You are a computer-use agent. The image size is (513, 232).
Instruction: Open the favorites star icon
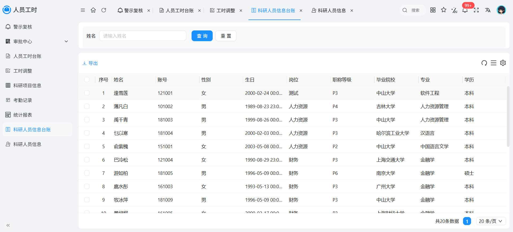(x=444, y=10)
